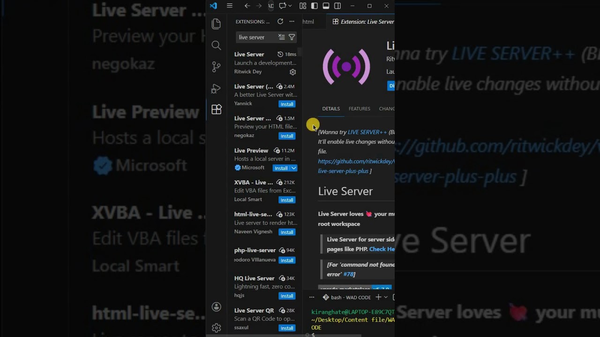
Task: Open terminal panel more actions menu
Action: click(x=312, y=297)
